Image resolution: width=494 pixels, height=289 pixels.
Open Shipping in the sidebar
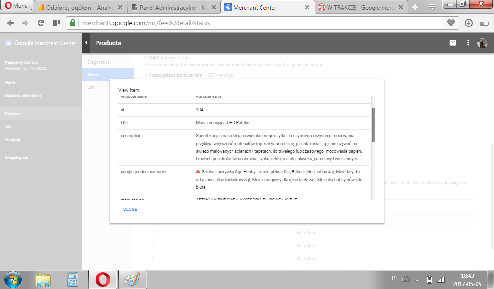[13, 139]
